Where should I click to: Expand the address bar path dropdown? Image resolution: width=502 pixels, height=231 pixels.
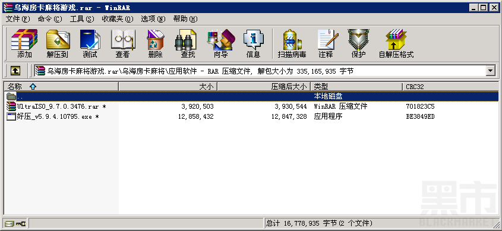coord(490,71)
